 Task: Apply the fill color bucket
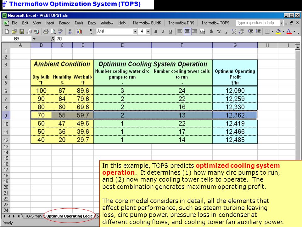[x=278, y=32]
